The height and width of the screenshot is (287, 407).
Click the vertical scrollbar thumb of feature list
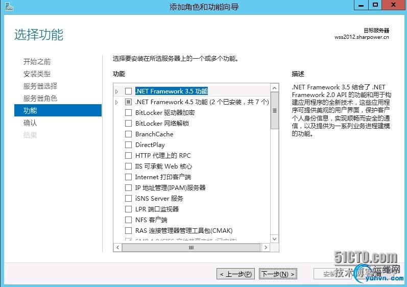click(x=274, y=110)
